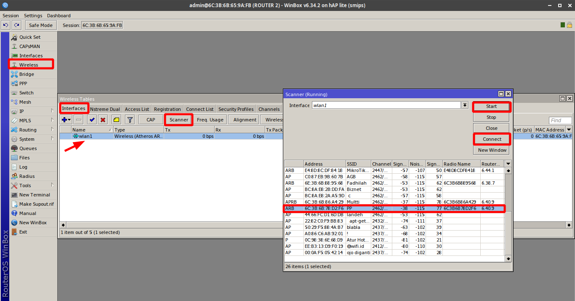The height and width of the screenshot is (301, 575).
Task: Select the Fadhilah network row
Action: (394, 183)
